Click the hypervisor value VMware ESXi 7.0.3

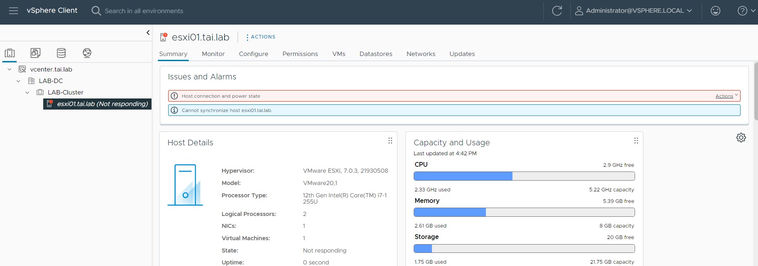[345, 171]
